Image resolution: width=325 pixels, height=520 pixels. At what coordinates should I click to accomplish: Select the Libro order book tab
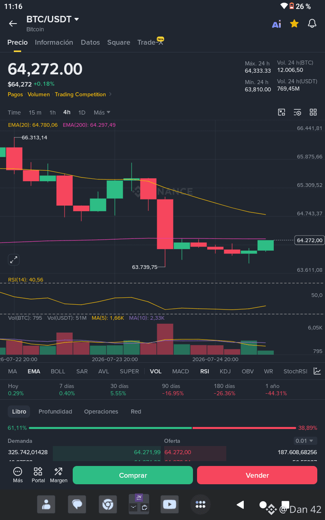(19, 412)
